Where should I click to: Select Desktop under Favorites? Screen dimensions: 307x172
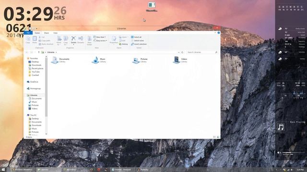point(34,62)
